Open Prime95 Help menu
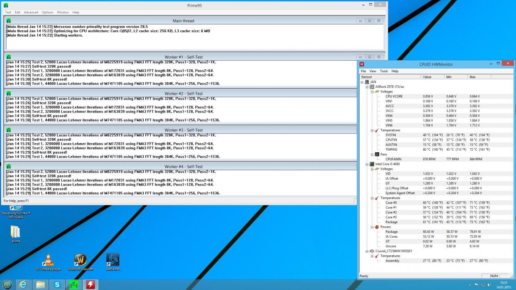Screen dimensions: 516x290 [76, 12]
